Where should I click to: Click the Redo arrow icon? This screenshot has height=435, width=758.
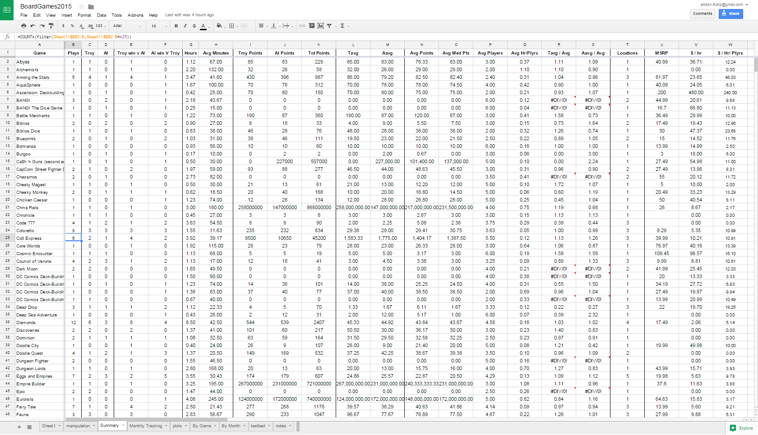[x=42, y=26]
